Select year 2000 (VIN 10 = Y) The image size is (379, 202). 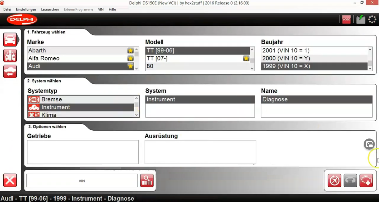click(x=314, y=58)
